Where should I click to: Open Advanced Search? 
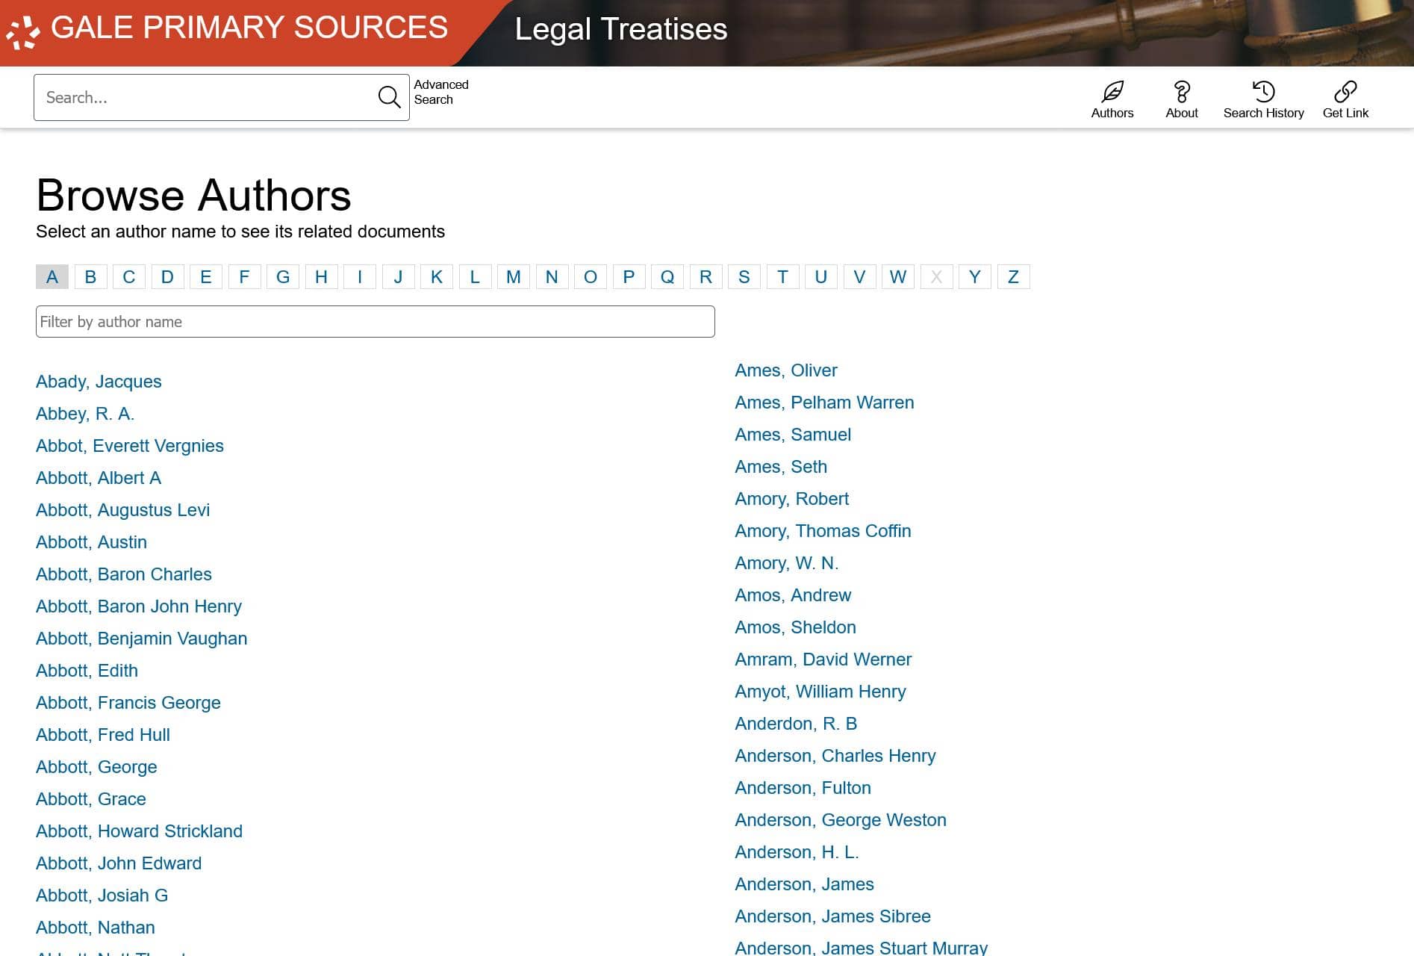coord(441,92)
